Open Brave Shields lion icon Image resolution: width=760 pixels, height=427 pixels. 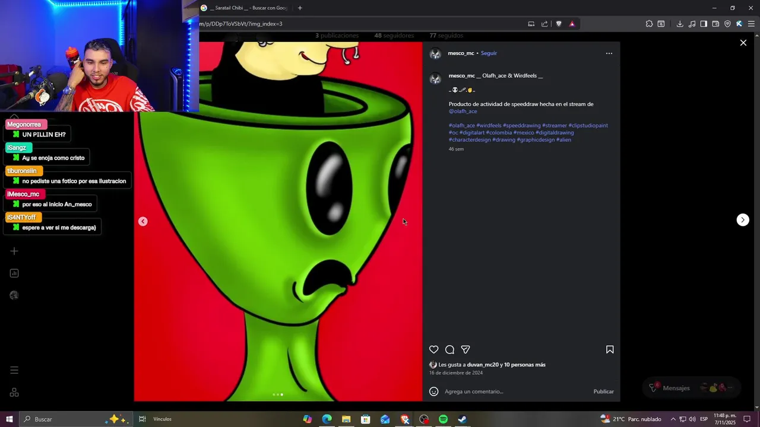(x=559, y=24)
